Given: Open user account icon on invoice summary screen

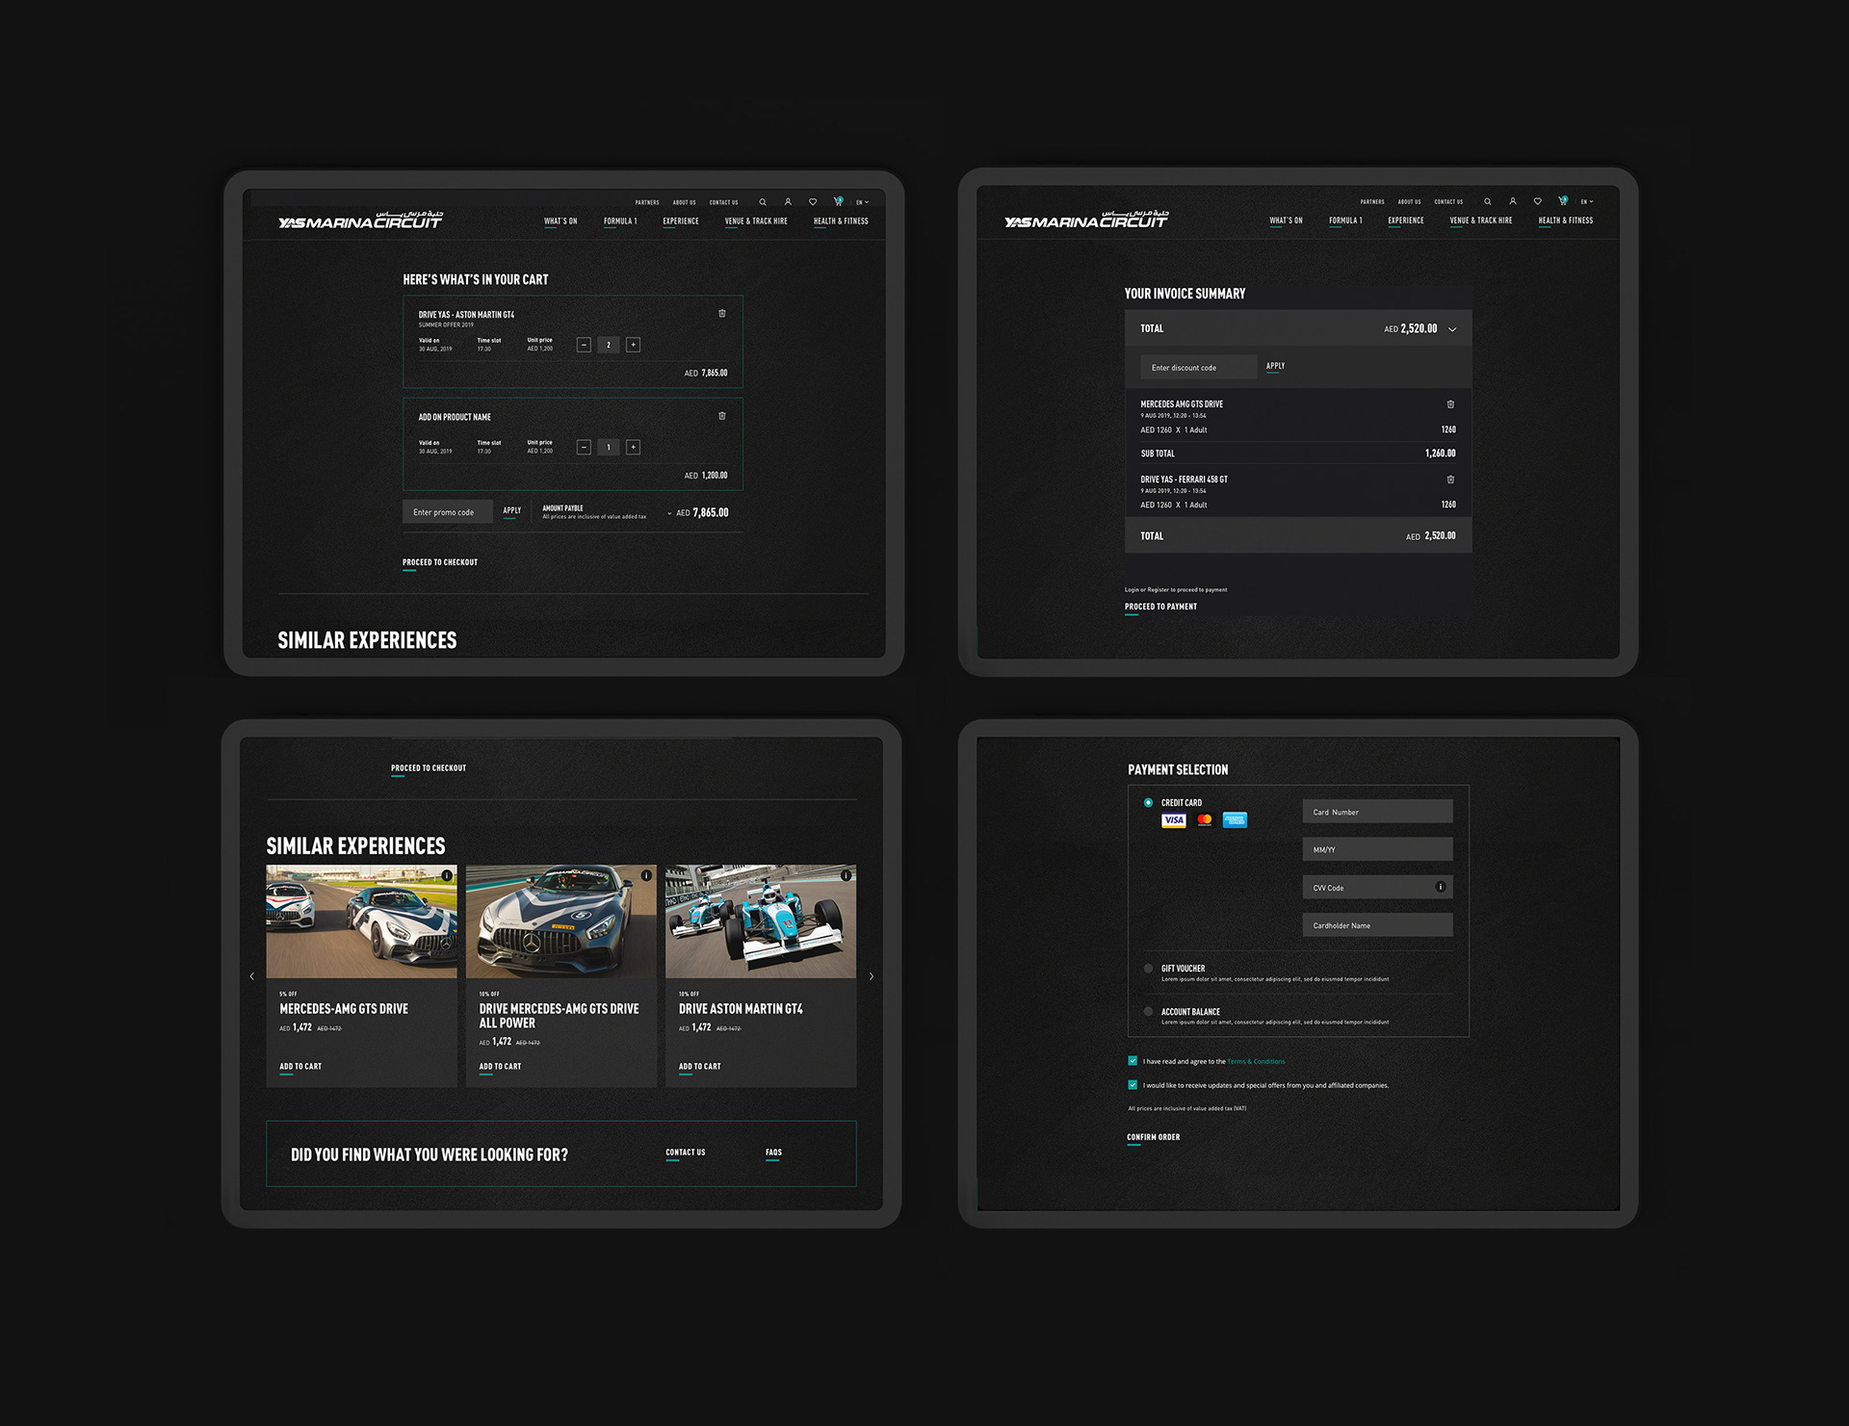Looking at the screenshot, I should (1513, 201).
